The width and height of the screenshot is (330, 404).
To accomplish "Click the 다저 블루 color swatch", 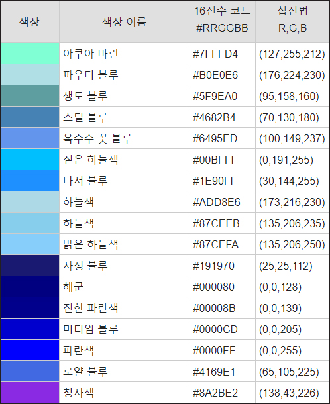I will click(30, 180).
